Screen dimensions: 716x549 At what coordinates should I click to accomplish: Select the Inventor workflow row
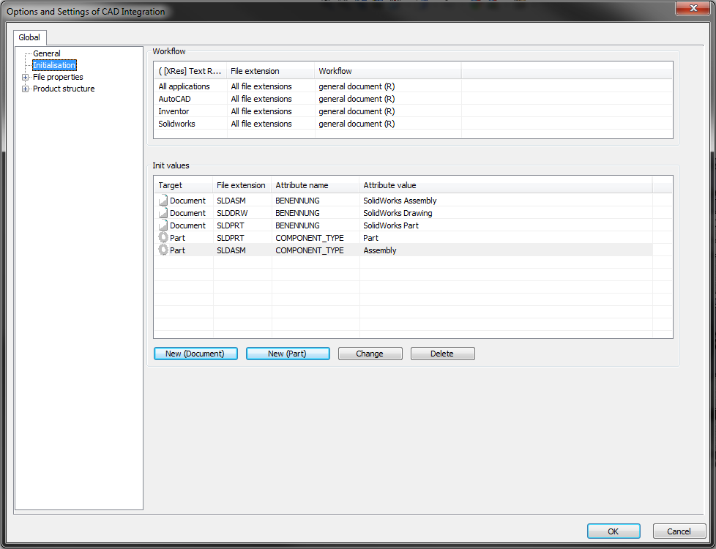pos(413,111)
